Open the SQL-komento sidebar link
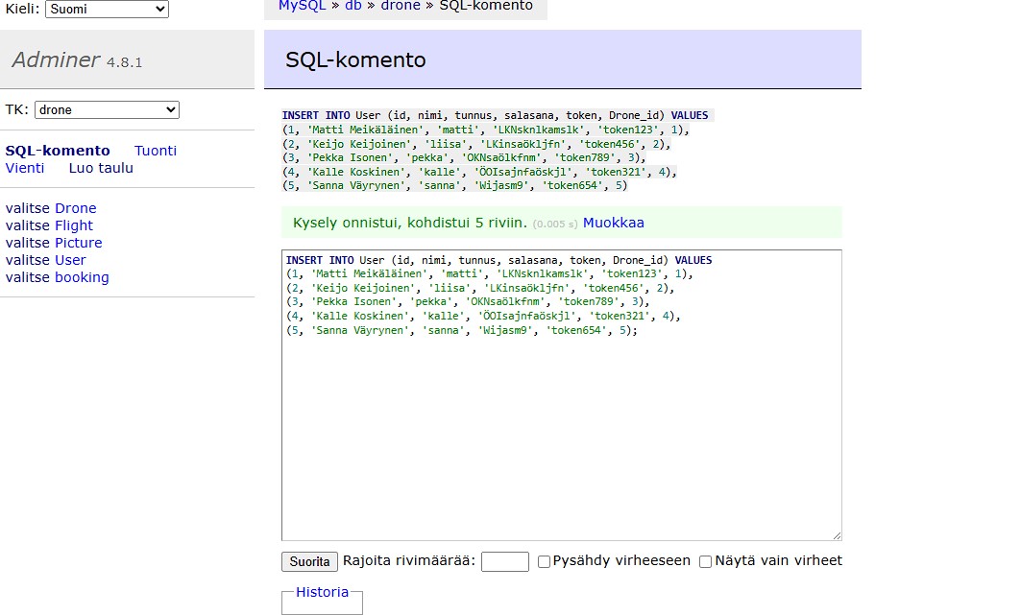This screenshot has height=615, width=1021. pos(58,151)
